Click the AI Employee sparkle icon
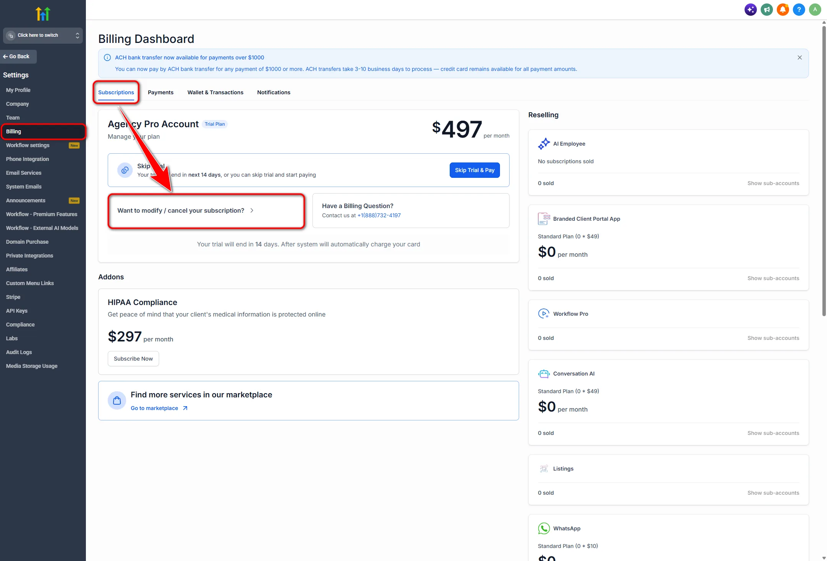 pos(544,144)
